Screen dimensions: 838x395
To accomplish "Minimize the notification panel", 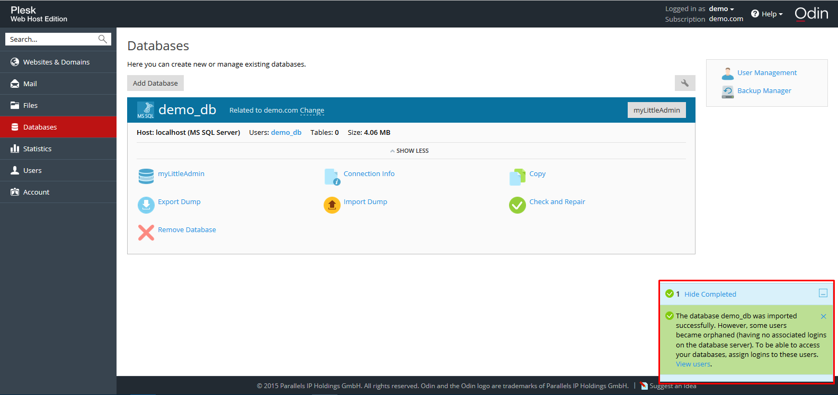I will [x=823, y=293].
